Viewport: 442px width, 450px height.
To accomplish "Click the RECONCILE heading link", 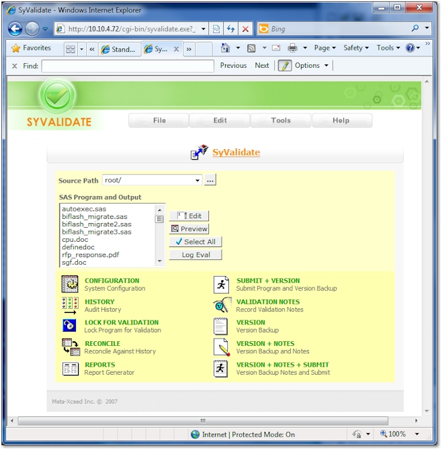I will (103, 343).
